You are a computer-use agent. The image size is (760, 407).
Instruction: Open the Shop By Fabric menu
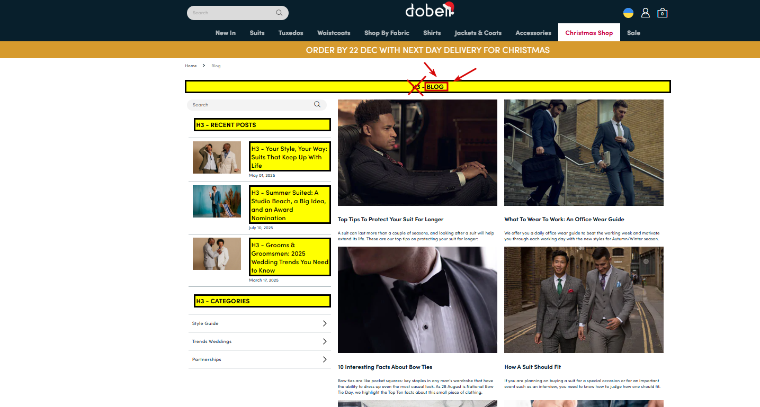tap(387, 33)
